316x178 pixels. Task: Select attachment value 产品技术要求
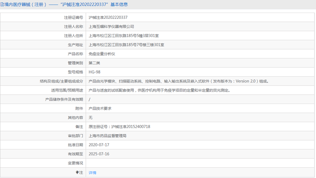point(100,108)
